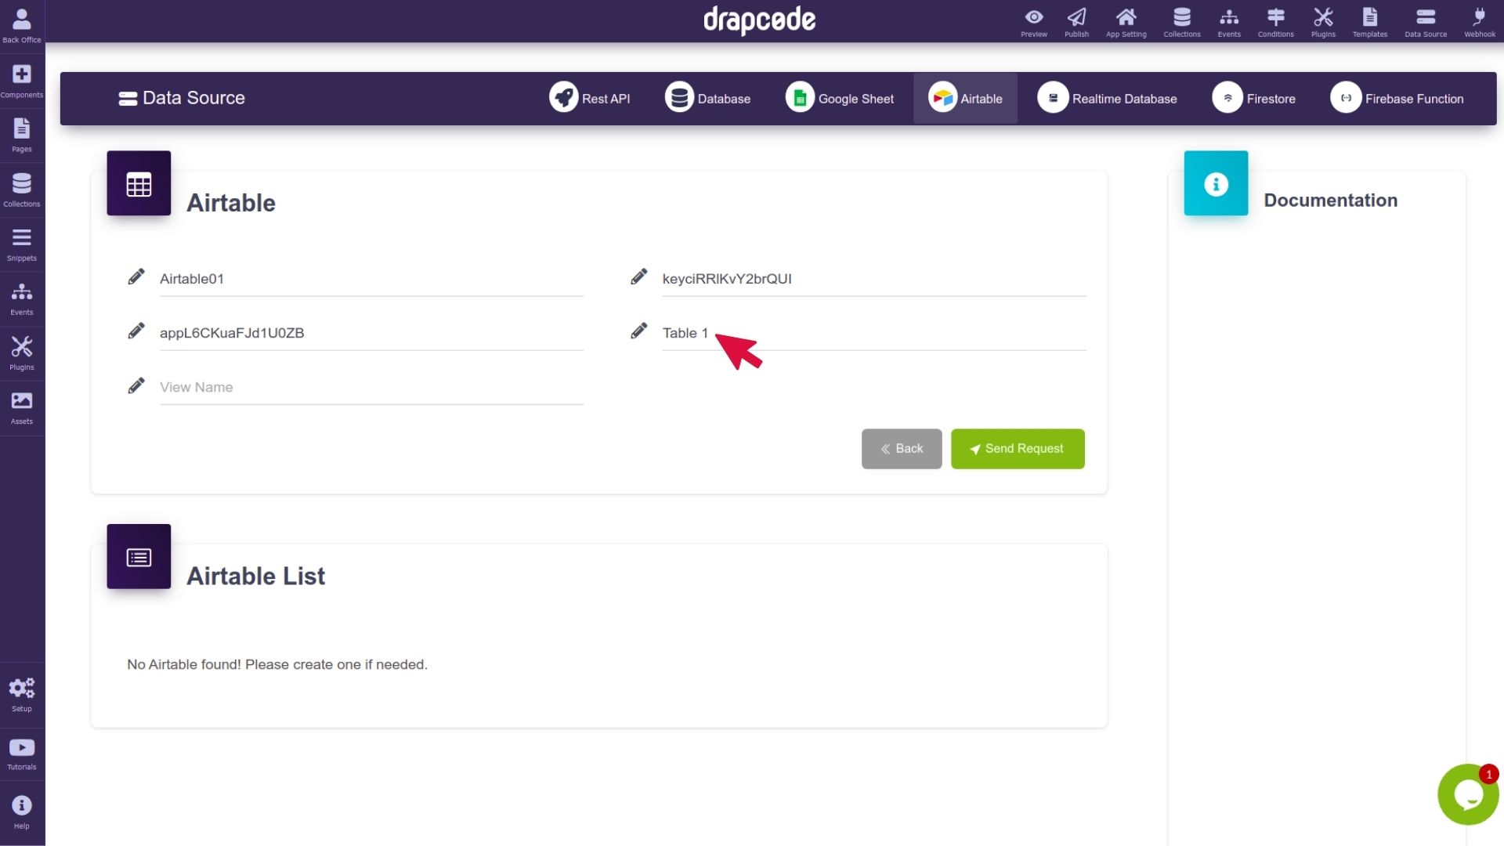
Task: Switch to the Google Sheet tab
Action: pos(840,99)
